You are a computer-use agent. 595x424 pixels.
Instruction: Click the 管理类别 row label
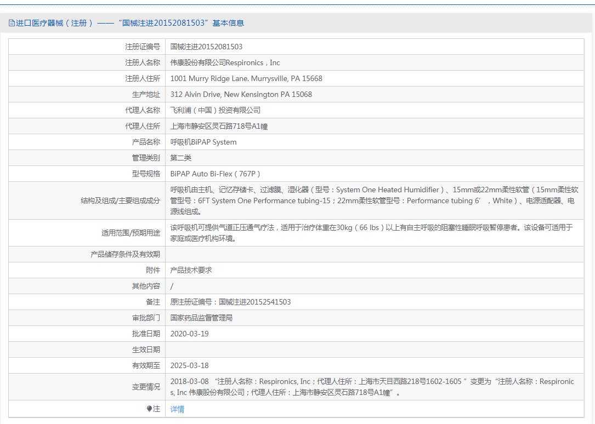(144, 158)
